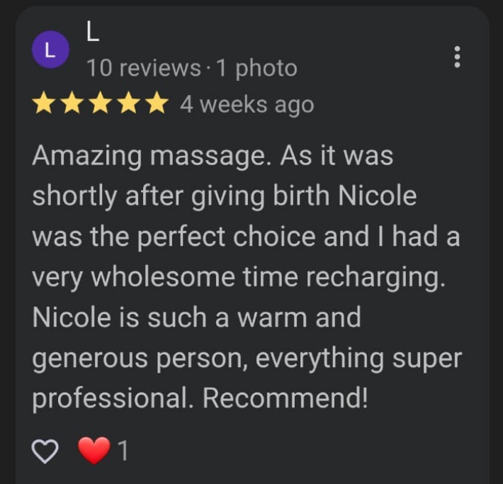
Task: Click the fifth yellow rating star
Action: point(157,103)
